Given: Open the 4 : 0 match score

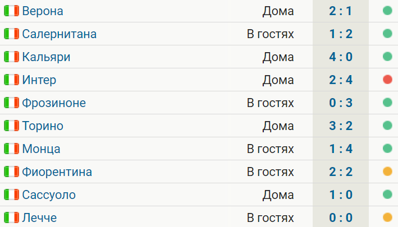Looking at the screenshot, I should click(341, 57).
